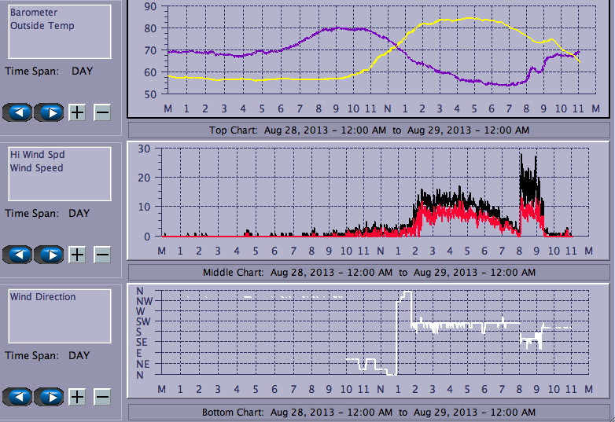The image size is (615, 422).
Task: Choose Wind Speed in the middle list
Action: tap(36, 168)
